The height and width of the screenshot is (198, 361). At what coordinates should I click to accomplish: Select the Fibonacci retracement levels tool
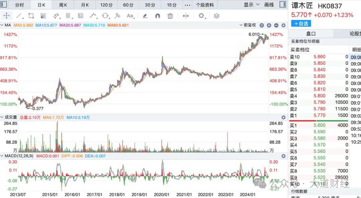pos(80,16)
